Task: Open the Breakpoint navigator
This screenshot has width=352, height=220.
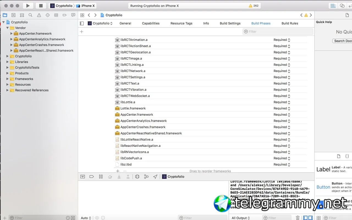Action: click(65, 15)
